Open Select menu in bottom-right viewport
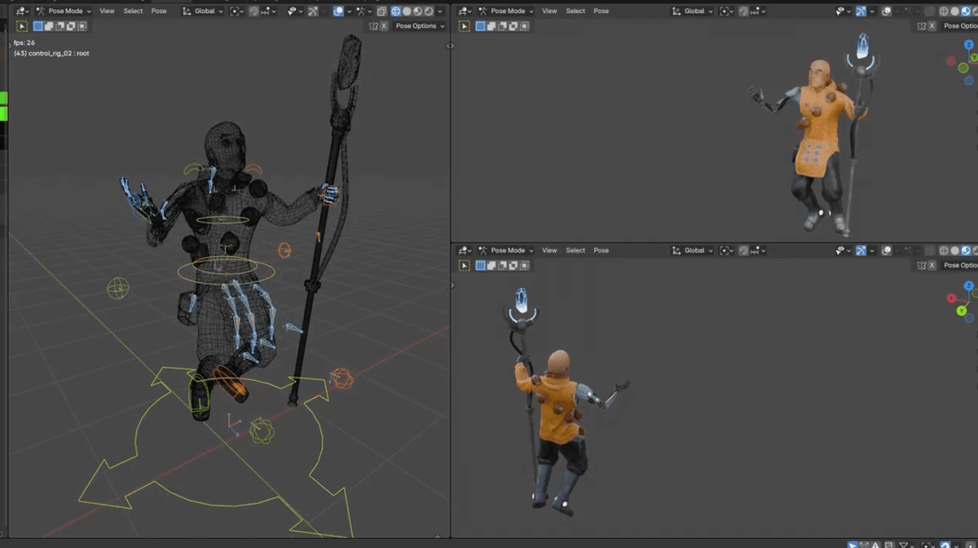Image resolution: width=978 pixels, height=548 pixels. tap(575, 250)
